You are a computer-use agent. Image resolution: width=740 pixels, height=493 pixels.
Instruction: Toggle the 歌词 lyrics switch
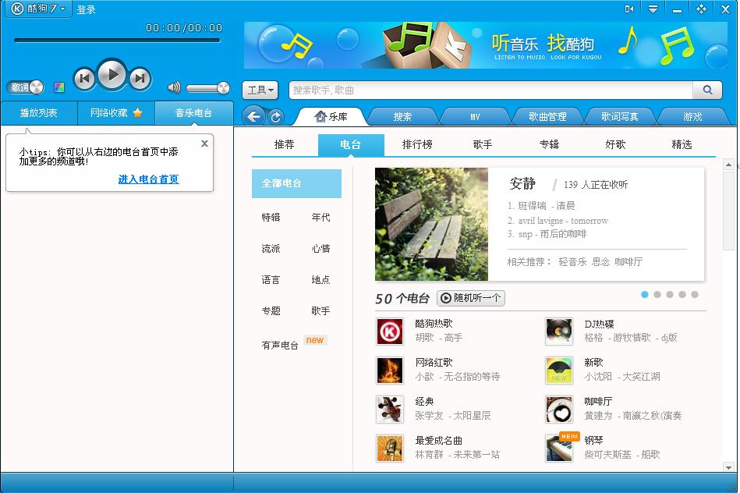pos(25,87)
